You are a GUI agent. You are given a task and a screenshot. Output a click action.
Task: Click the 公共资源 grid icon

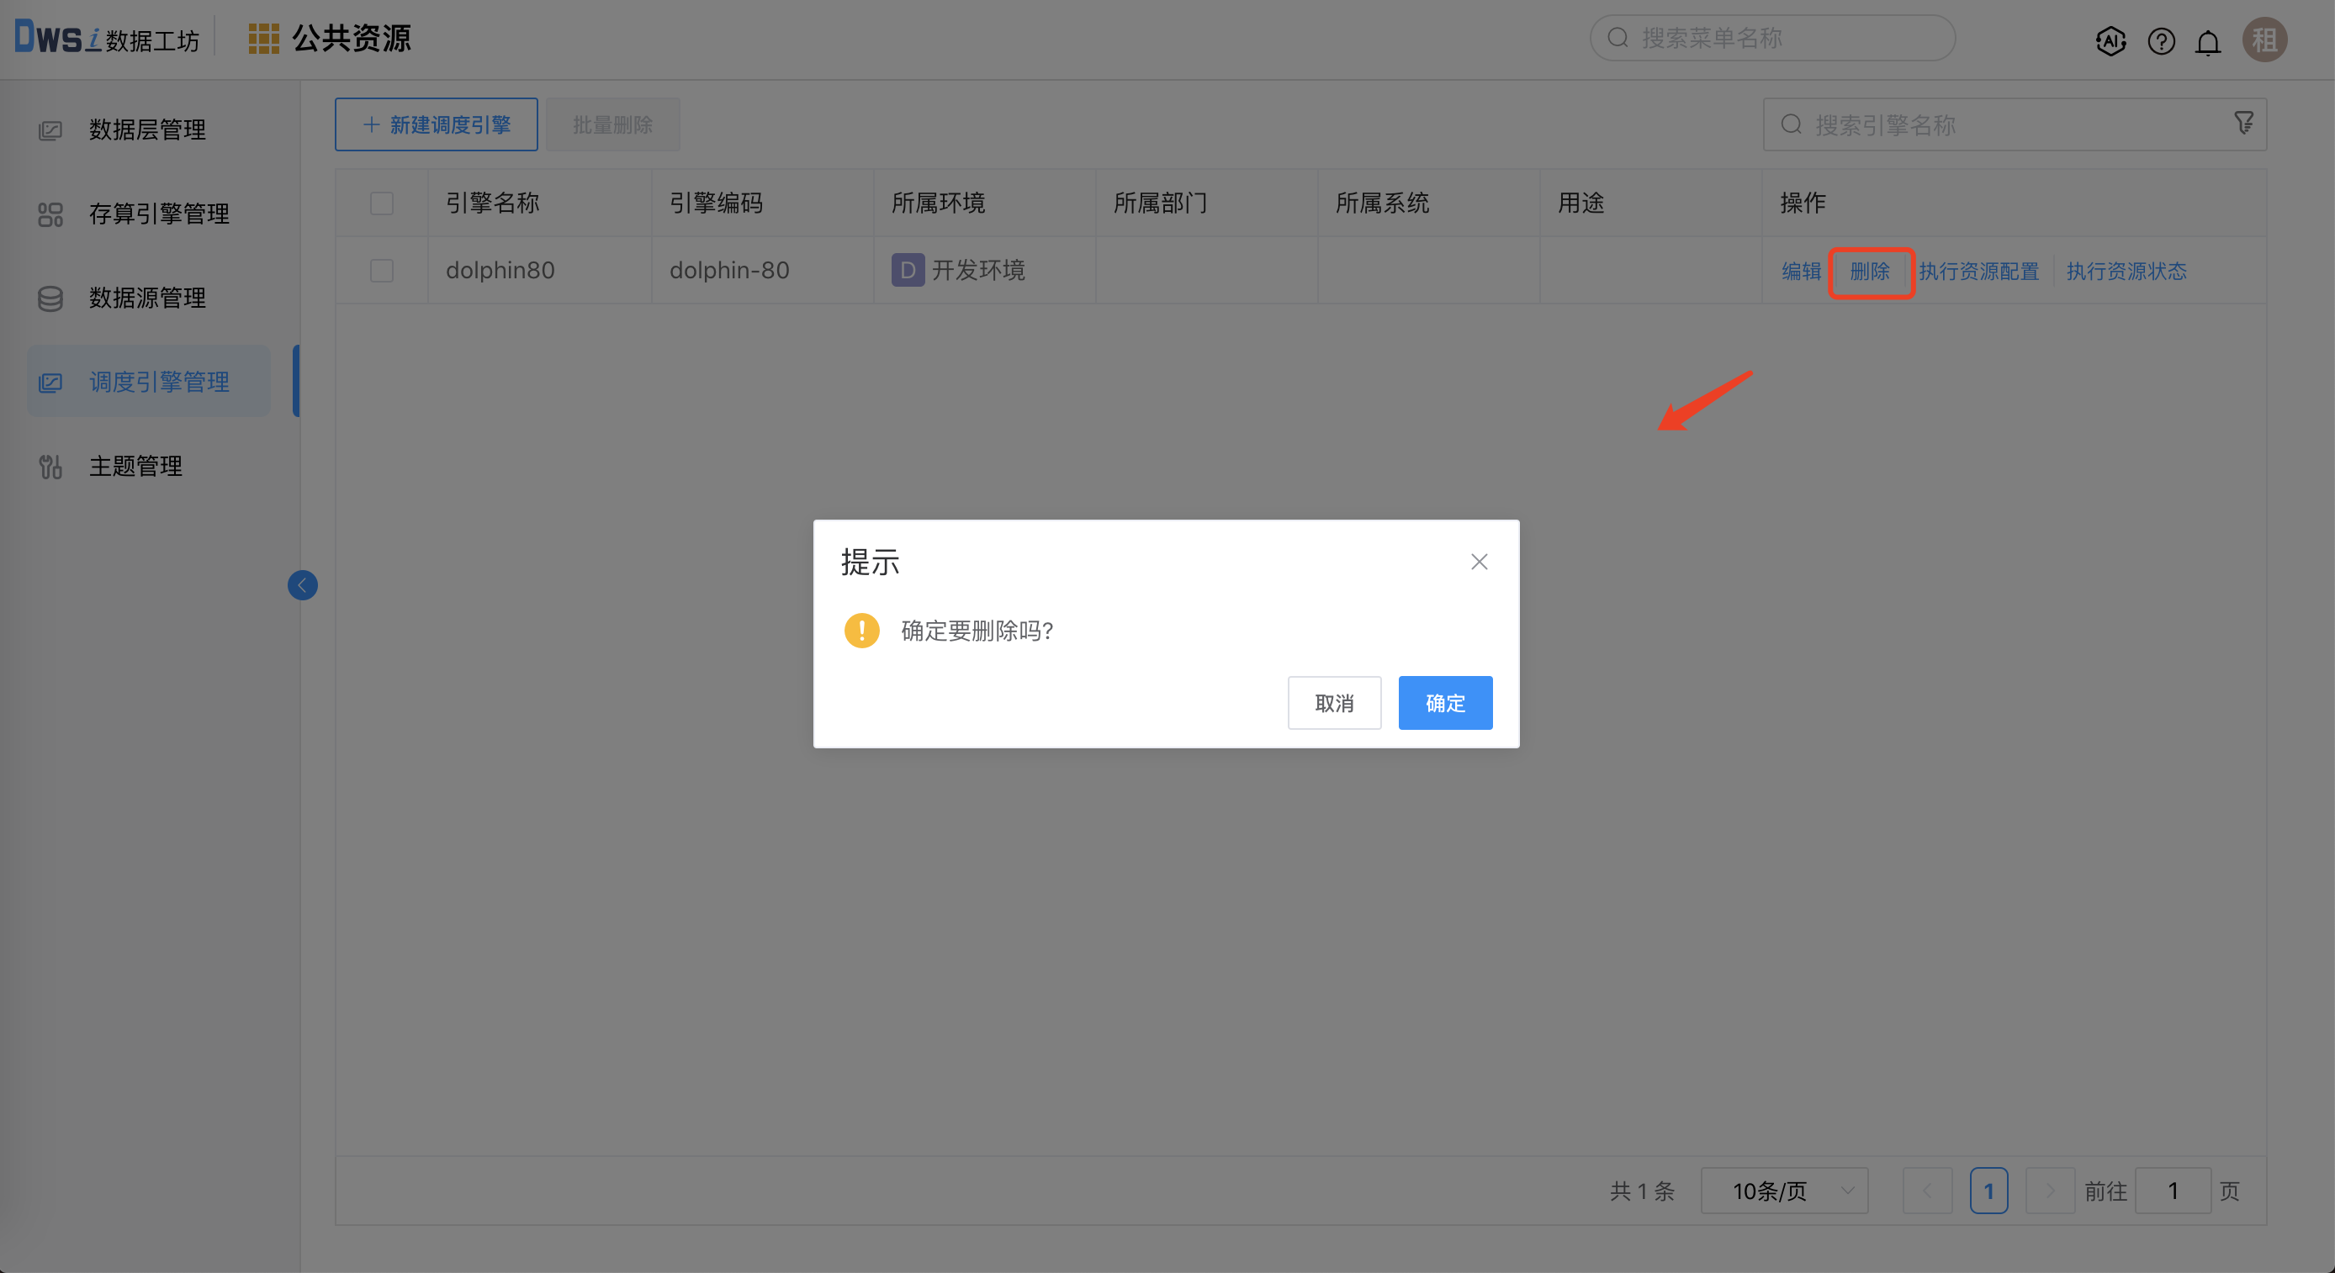[x=263, y=38]
